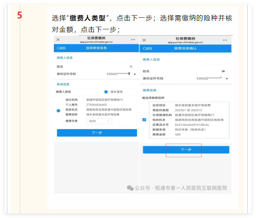This screenshot has height=218, width=256.
Task: Click the 个人编号 value ZT5064836602
Action: (97, 105)
